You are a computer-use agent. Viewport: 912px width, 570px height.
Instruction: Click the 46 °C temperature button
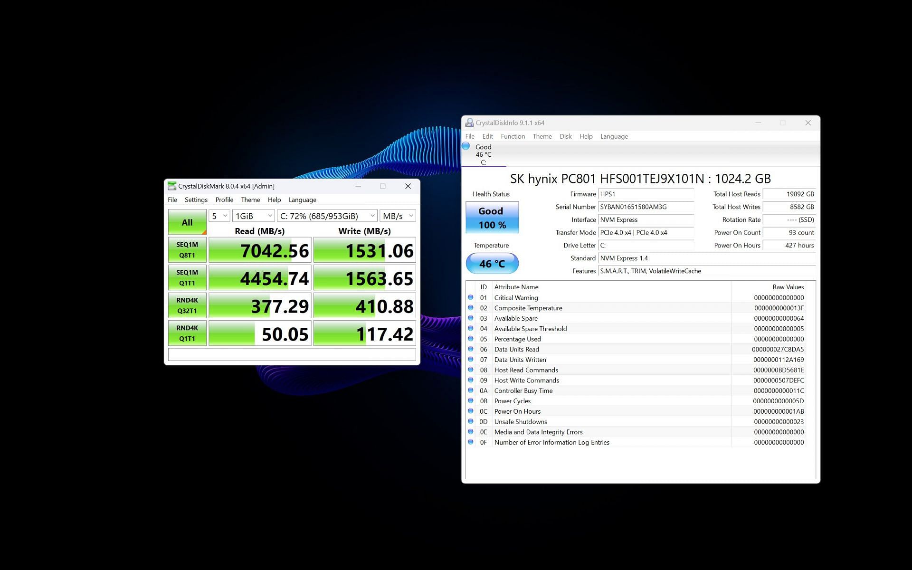[492, 264]
